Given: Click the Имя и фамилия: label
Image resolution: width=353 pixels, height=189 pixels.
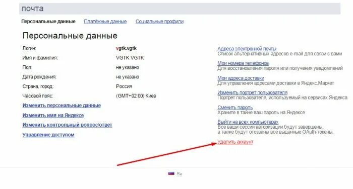Looking at the screenshot, I should [40, 58].
